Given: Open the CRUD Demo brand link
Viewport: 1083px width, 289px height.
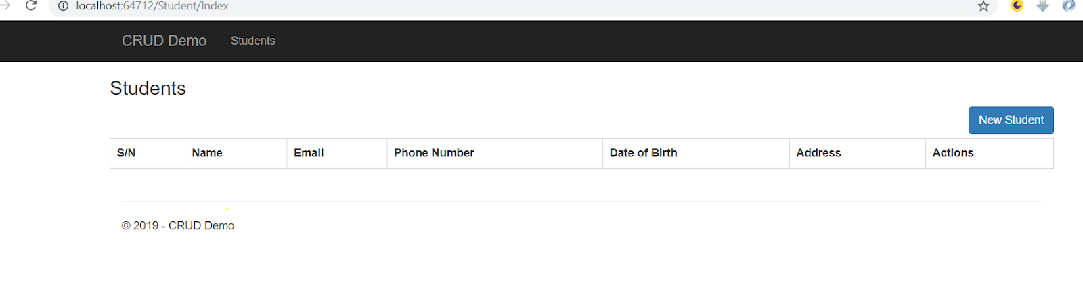Looking at the screenshot, I should click(x=164, y=41).
